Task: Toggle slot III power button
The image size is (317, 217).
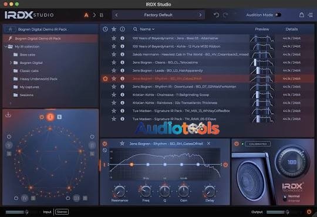Action: (x=68, y=198)
